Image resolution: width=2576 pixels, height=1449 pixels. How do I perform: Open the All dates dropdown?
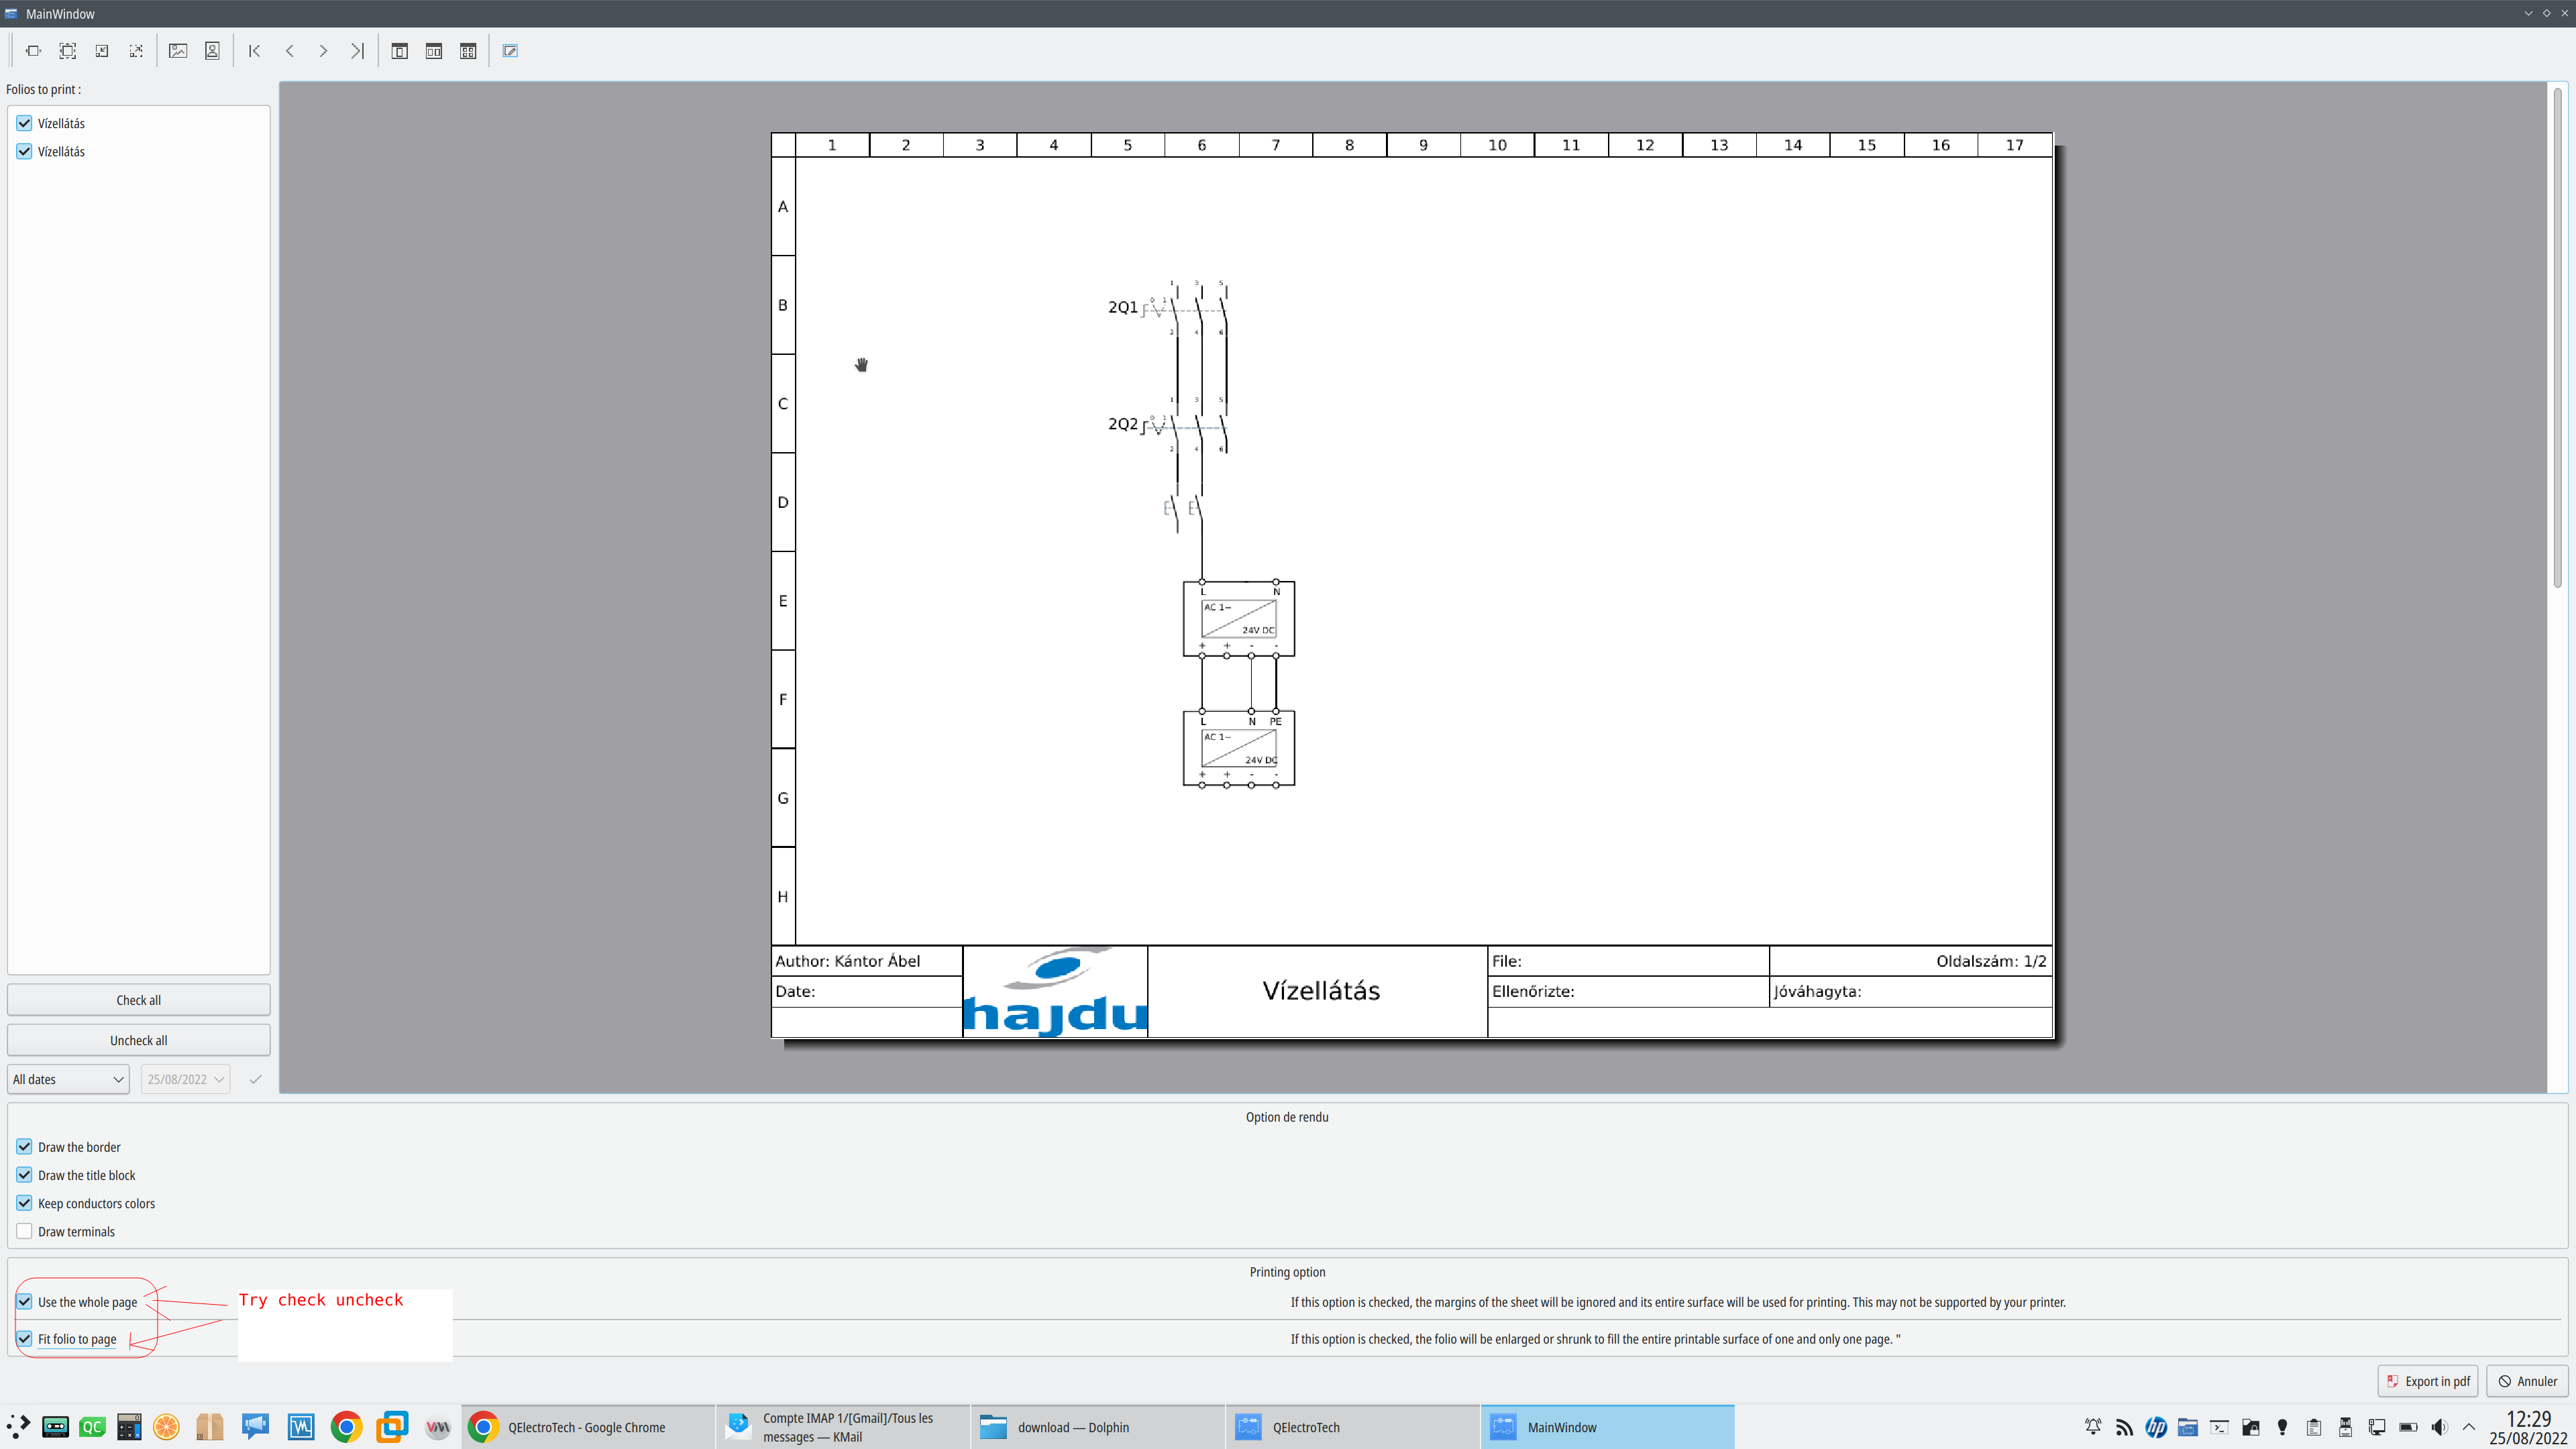[x=68, y=1079]
